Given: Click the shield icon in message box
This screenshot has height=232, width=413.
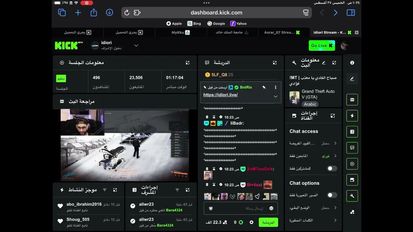Looking at the screenshot, I should click(211, 208).
